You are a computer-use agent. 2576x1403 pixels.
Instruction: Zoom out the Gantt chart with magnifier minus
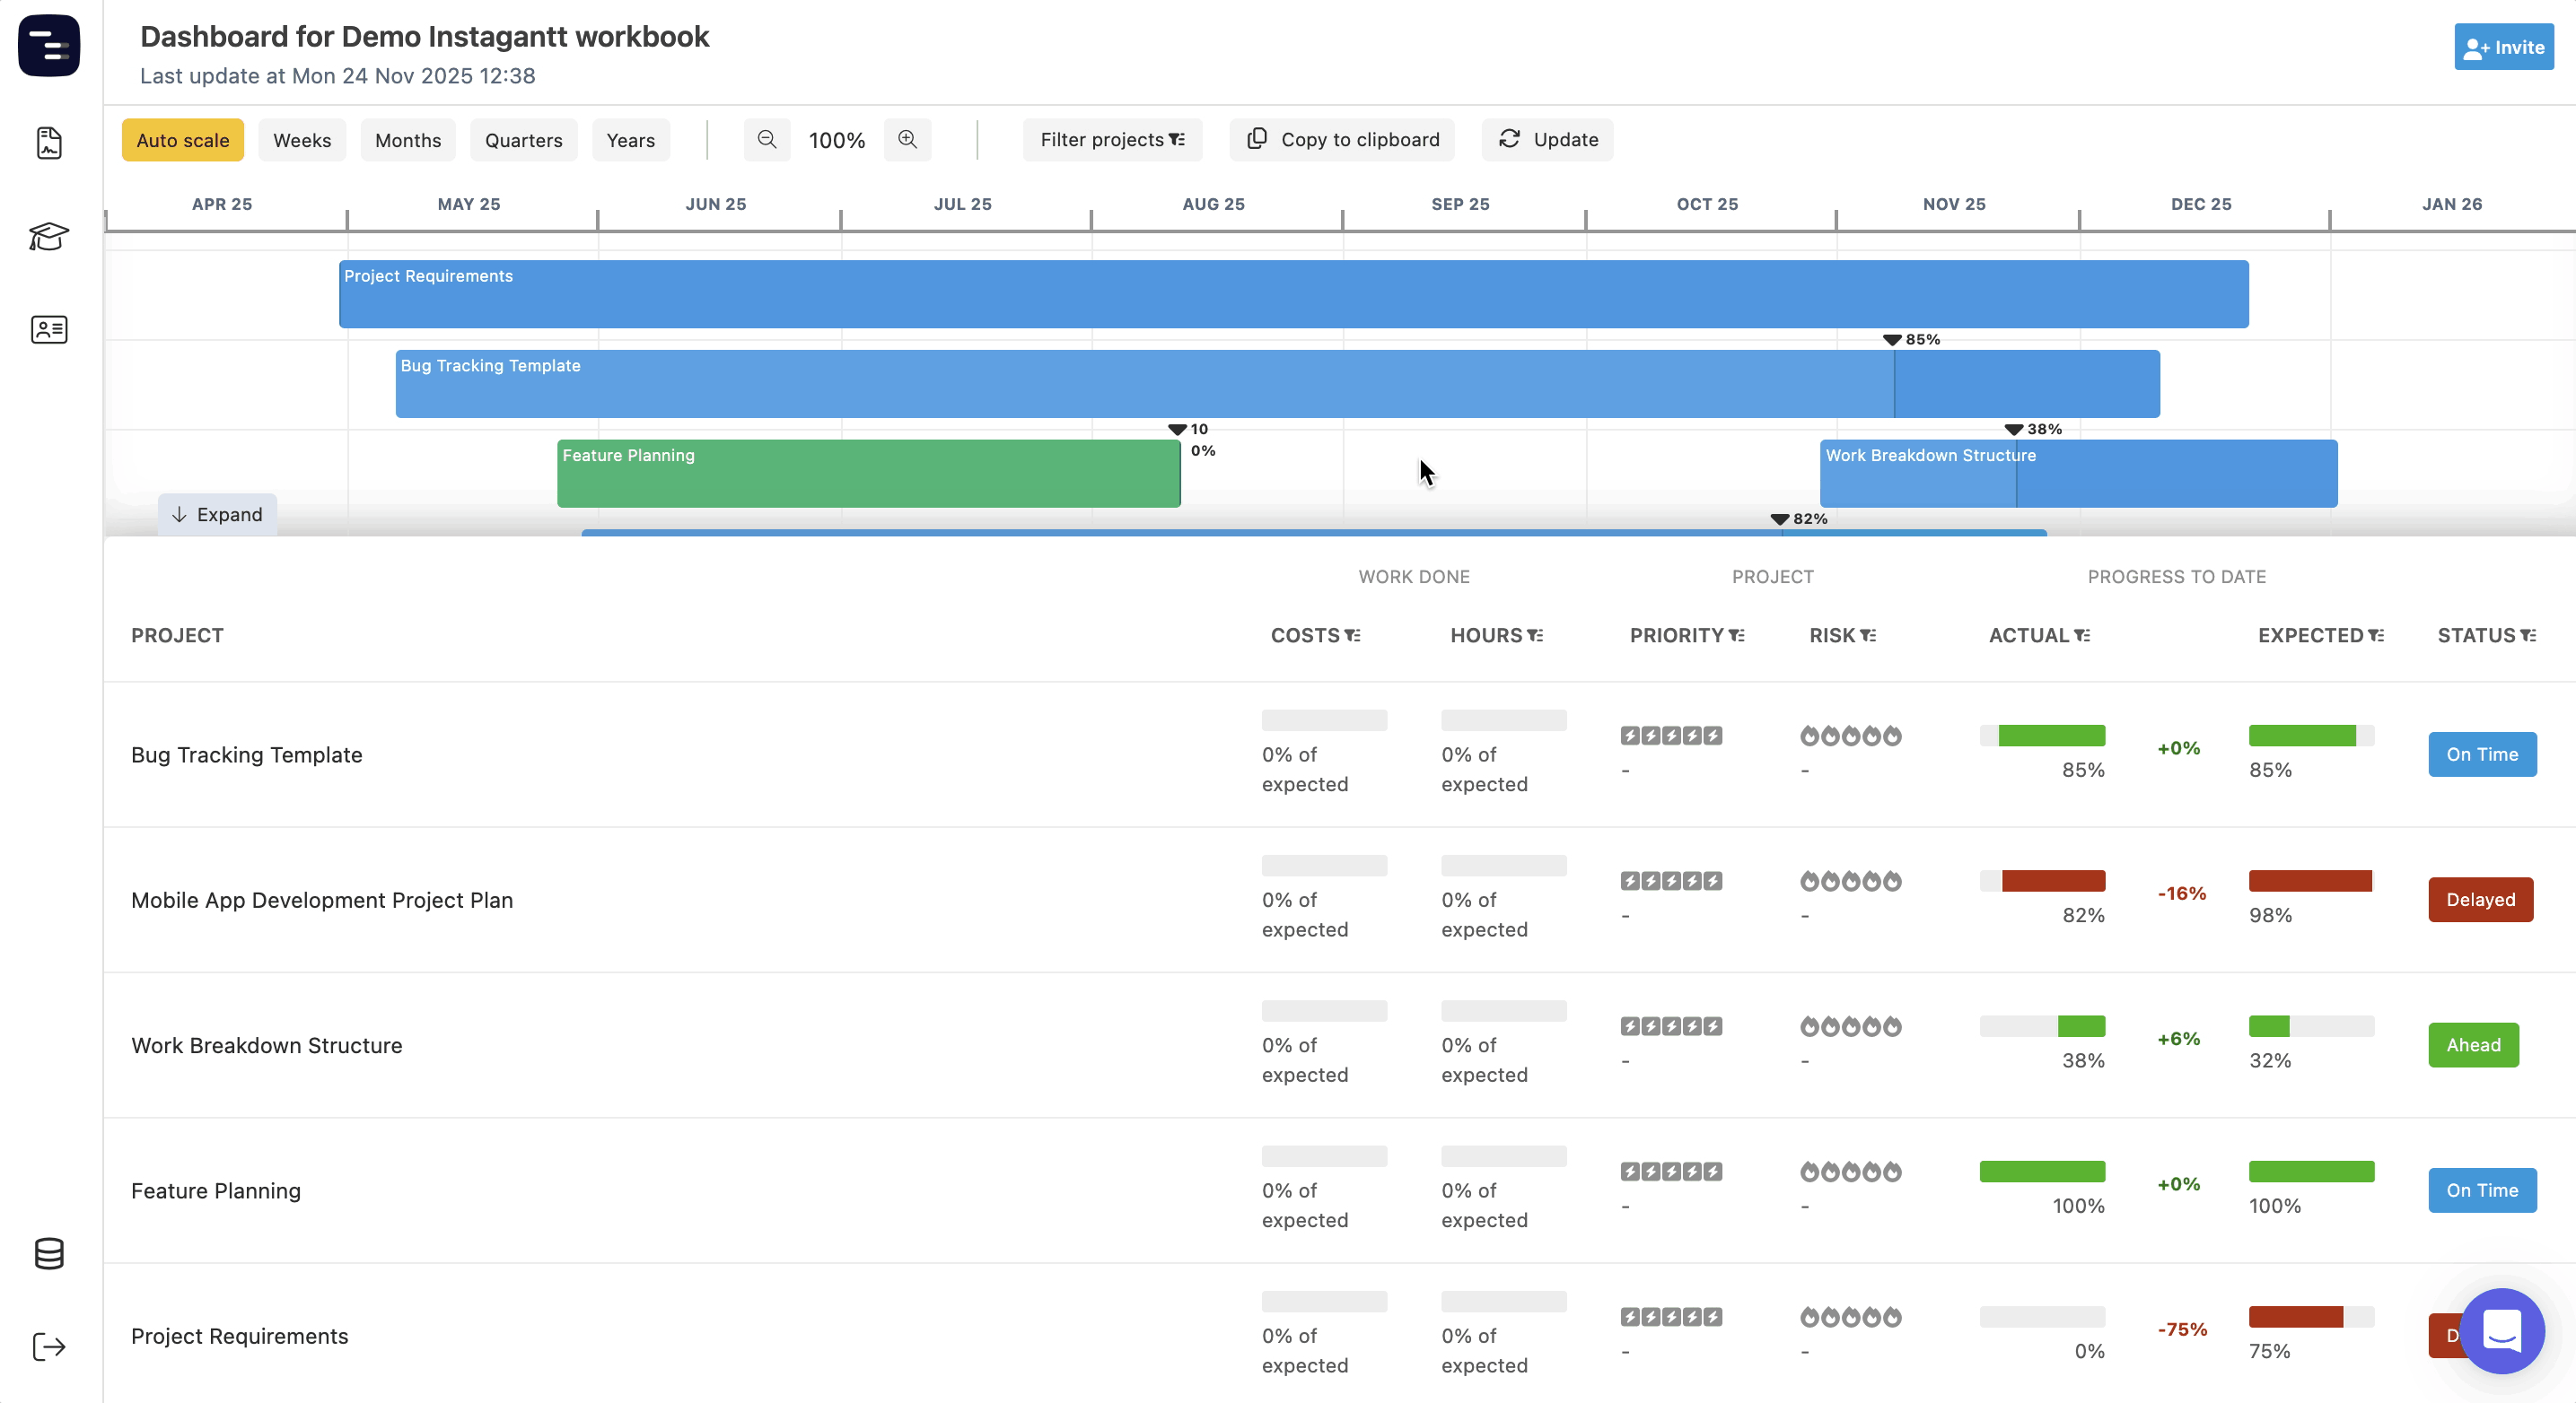pyautogui.click(x=766, y=140)
